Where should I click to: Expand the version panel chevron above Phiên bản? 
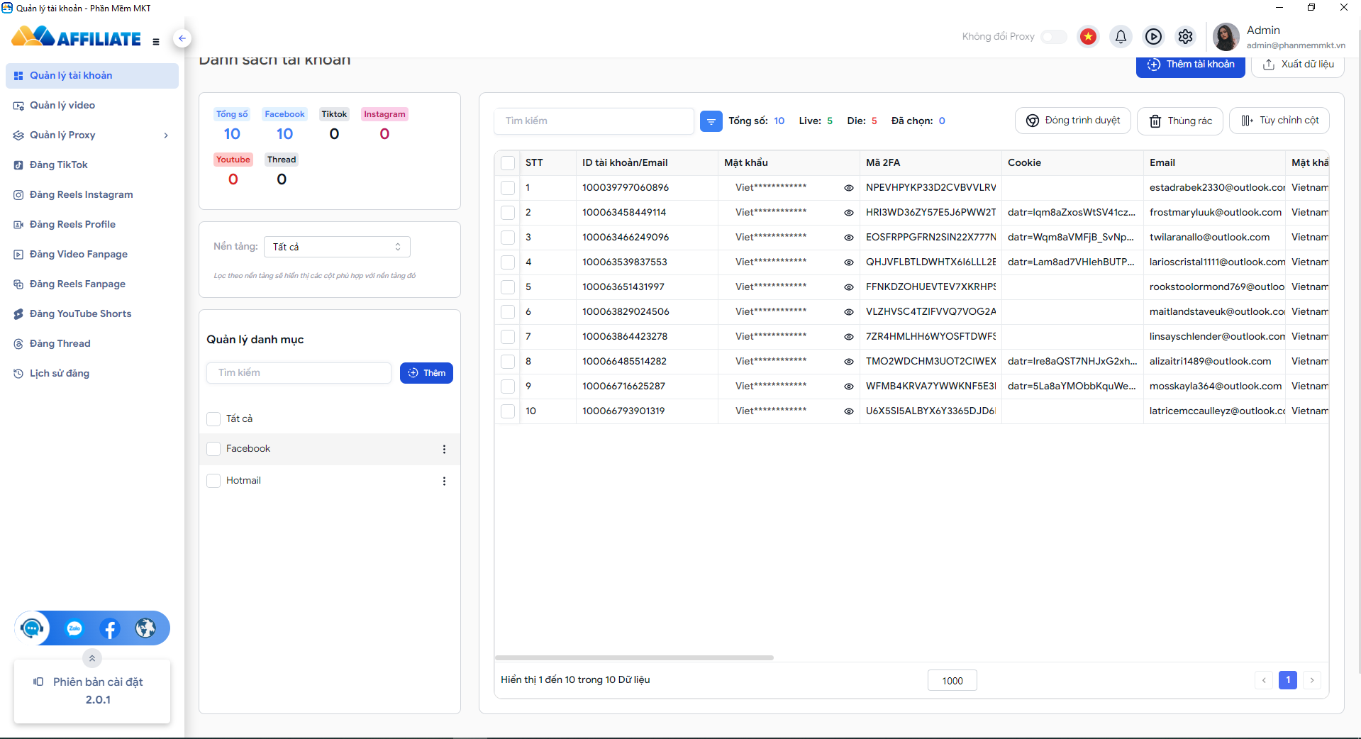[92, 658]
